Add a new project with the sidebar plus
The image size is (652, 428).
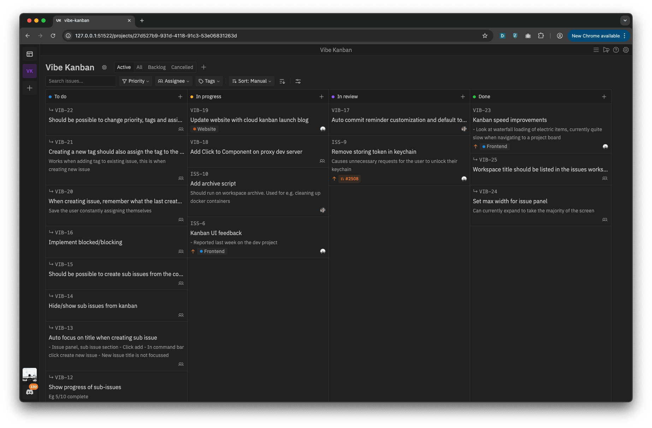[30, 88]
